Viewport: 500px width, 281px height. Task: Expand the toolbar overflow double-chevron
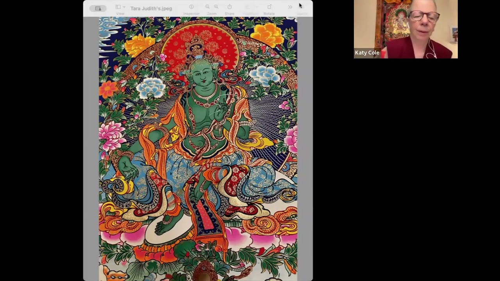click(x=290, y=7)
